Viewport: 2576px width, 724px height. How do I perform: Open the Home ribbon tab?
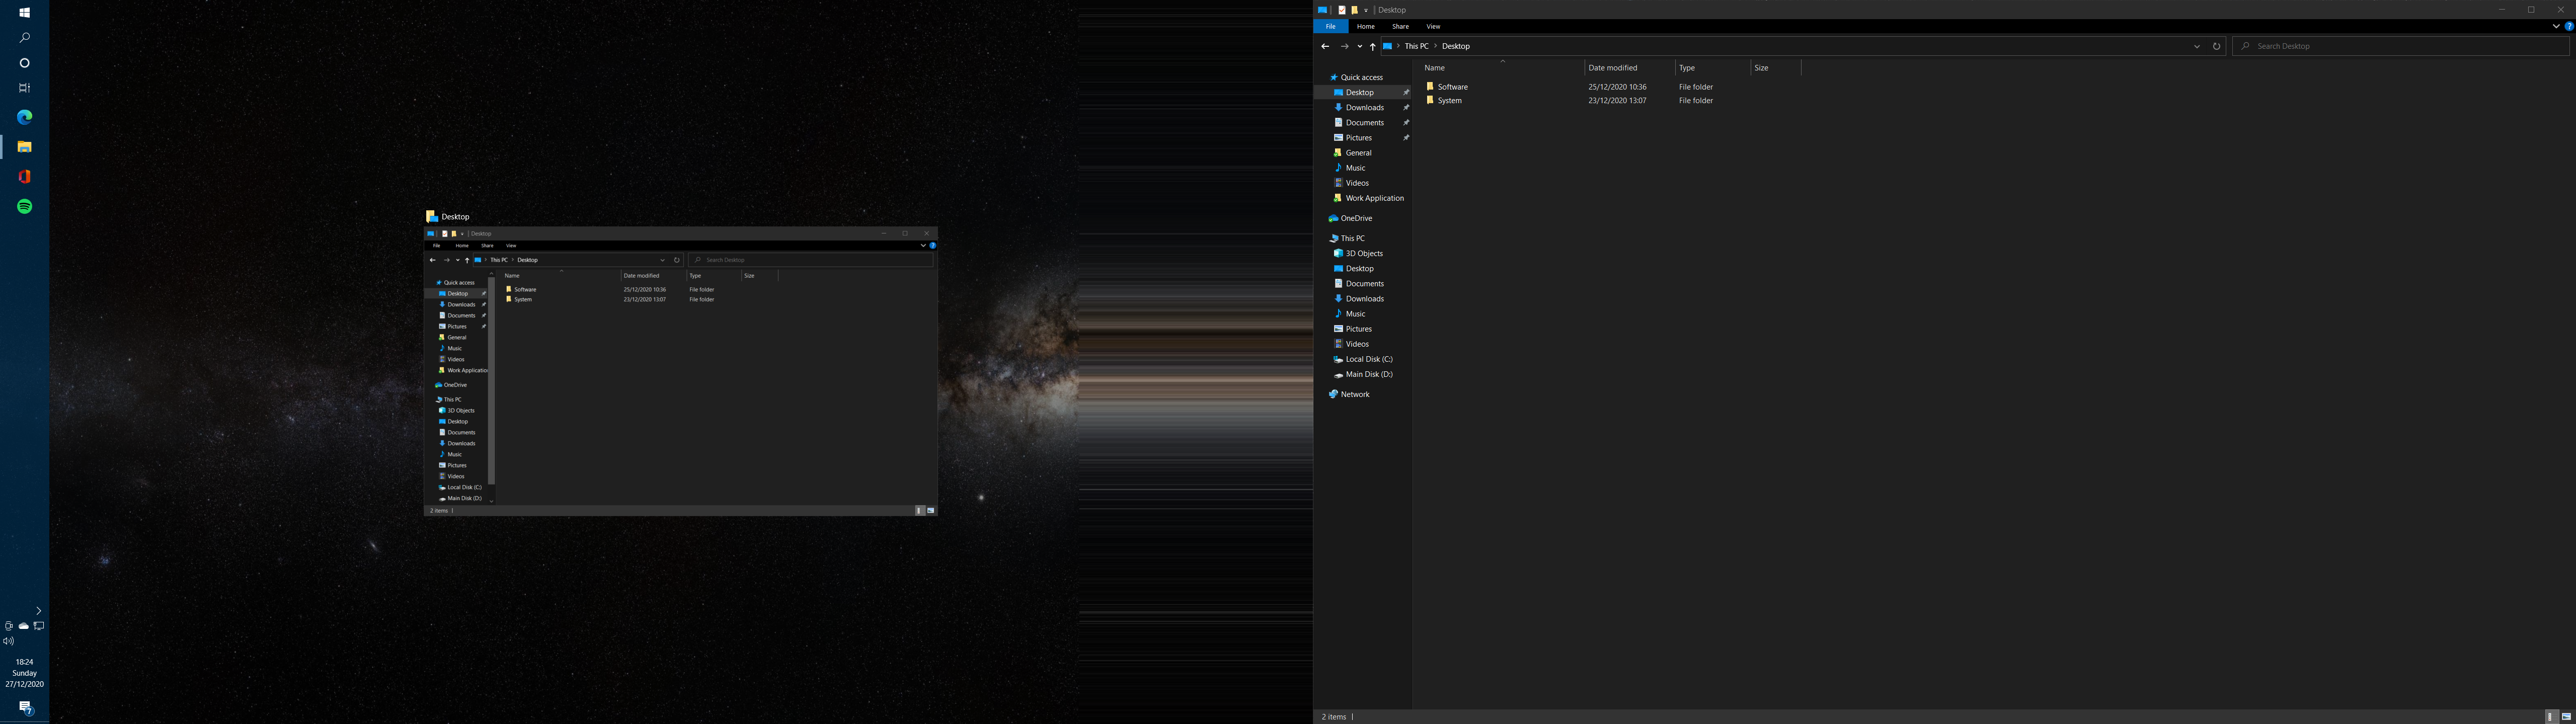(x=1366, y=27)
